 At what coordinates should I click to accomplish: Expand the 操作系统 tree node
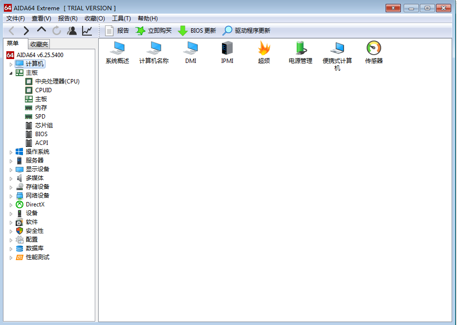[x=11, y=152]
